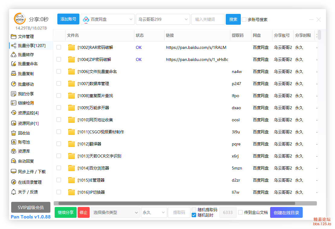Open the 乌云哥哥299 account dropdown
The height and width of the screenshot is (229, 335).
(x=163, y=19)
